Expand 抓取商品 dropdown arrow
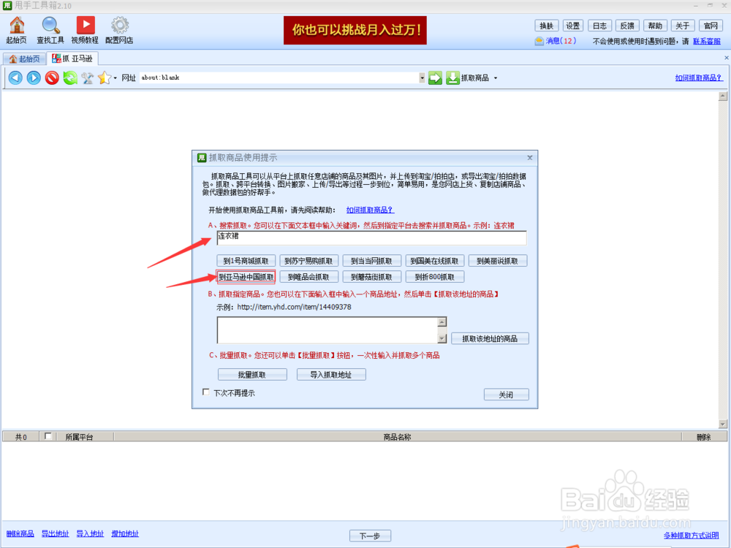 click(x=495, y=78)
